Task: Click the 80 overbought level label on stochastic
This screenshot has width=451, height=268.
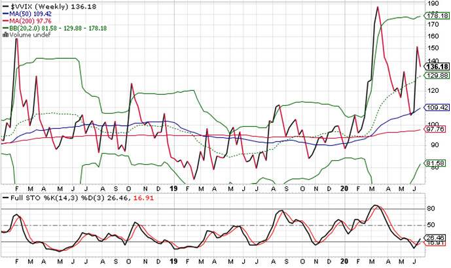Action: (431, 209)
